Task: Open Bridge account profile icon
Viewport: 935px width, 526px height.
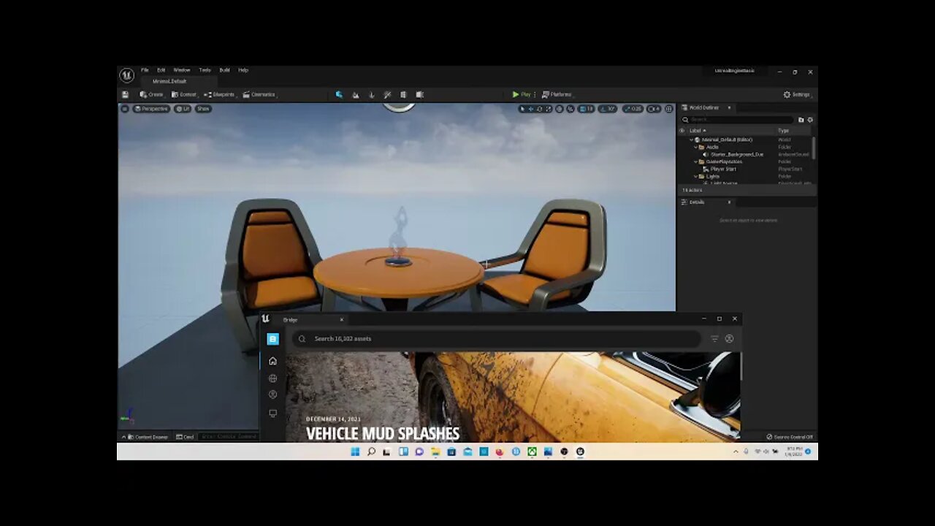Action: (x=729, y=339)
